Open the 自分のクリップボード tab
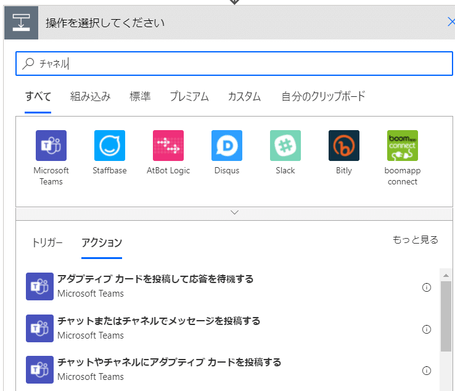The image size is (455, 391). (323, 96)
